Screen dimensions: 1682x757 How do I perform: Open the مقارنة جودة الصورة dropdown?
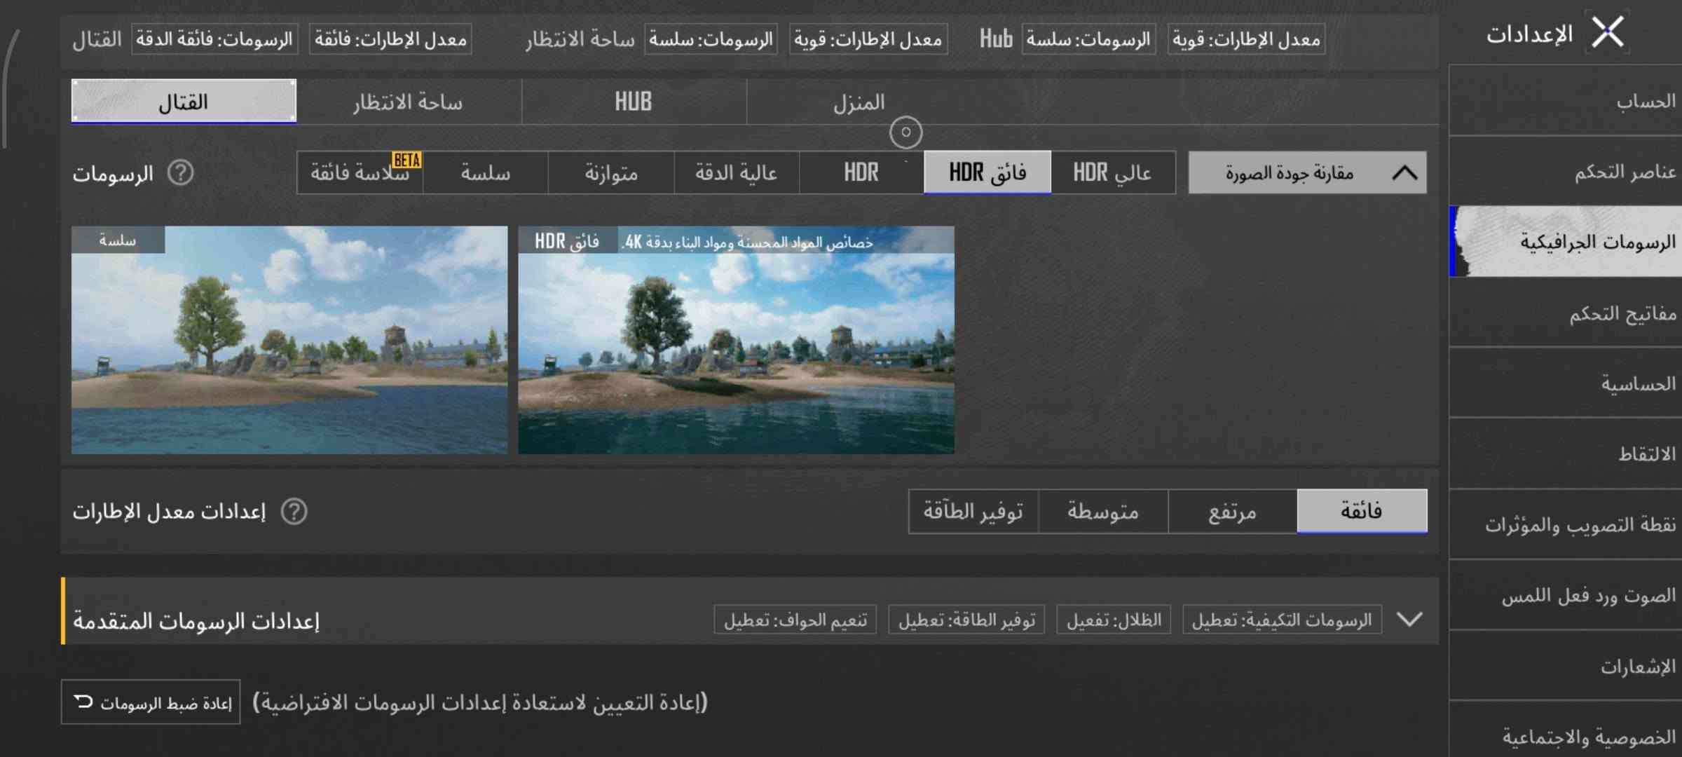pyautogui.click(x=1307, y=172)
